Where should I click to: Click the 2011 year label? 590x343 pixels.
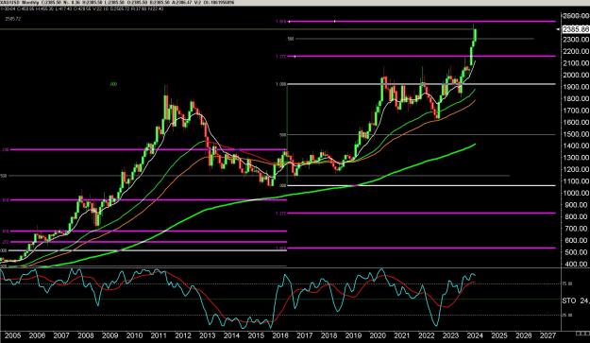click(159, 335)
